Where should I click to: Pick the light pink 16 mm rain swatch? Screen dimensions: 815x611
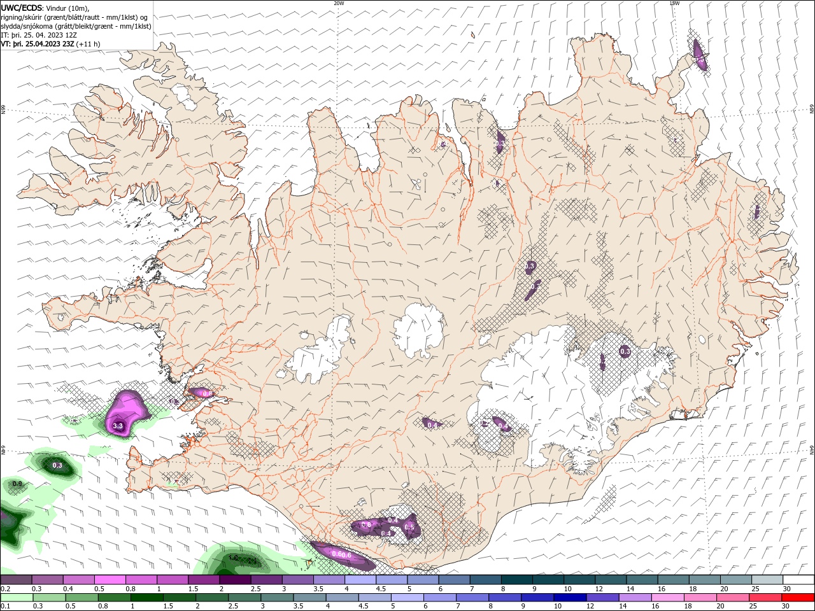669,598
